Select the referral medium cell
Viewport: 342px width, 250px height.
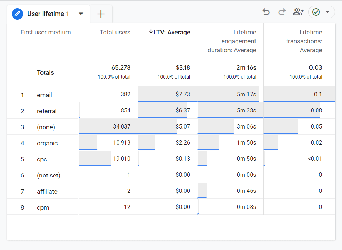[x=47, y=111]
